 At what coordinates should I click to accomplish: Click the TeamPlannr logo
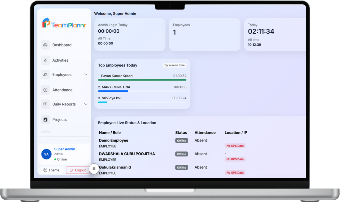click(x=64, y=24)
